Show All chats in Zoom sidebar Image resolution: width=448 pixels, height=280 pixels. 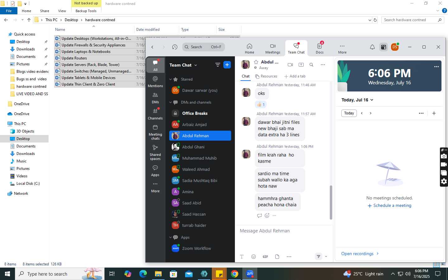pyautogui.click(x=155, y=65)
